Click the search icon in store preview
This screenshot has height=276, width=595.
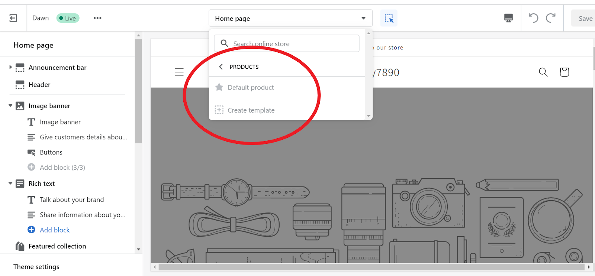[x=543, y=72]
